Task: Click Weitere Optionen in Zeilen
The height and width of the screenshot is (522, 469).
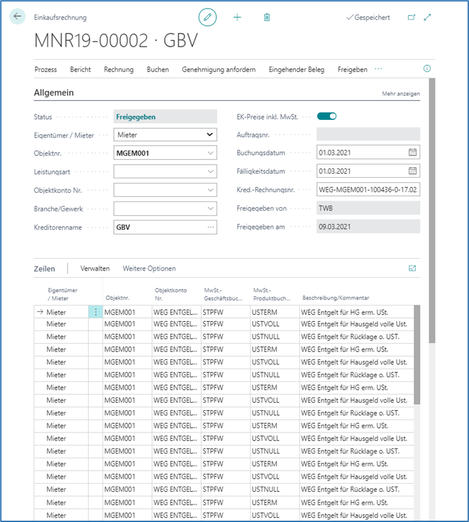Action: [x=149, y=269]
